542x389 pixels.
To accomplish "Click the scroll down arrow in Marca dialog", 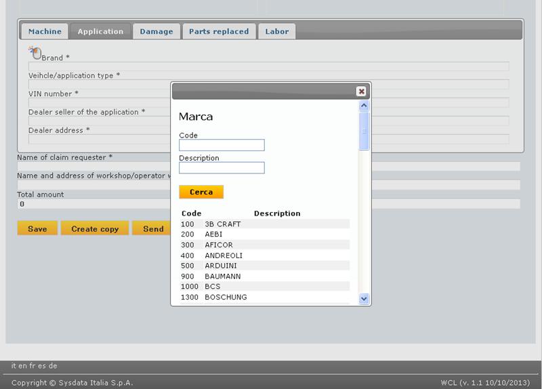I will coord(364,298).
